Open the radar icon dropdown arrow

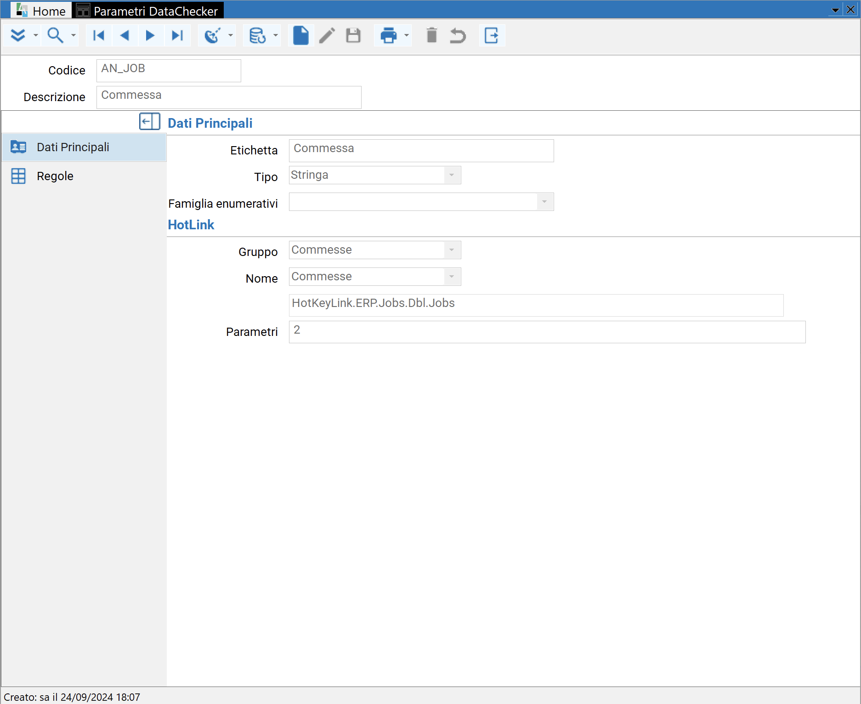pyautogui.click(x=231, y=35)
